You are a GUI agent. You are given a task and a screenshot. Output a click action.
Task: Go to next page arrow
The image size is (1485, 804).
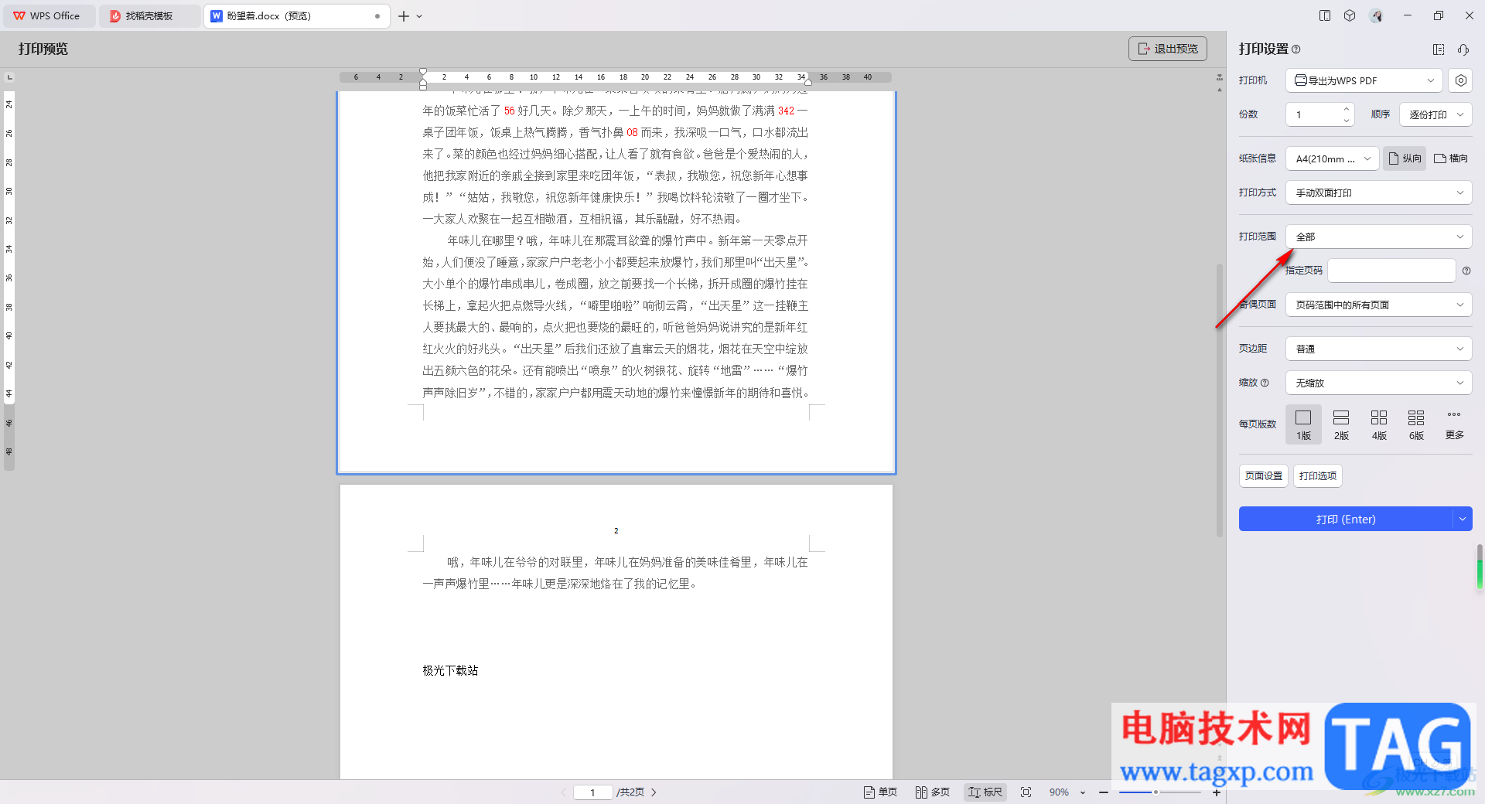pos(654,792)
